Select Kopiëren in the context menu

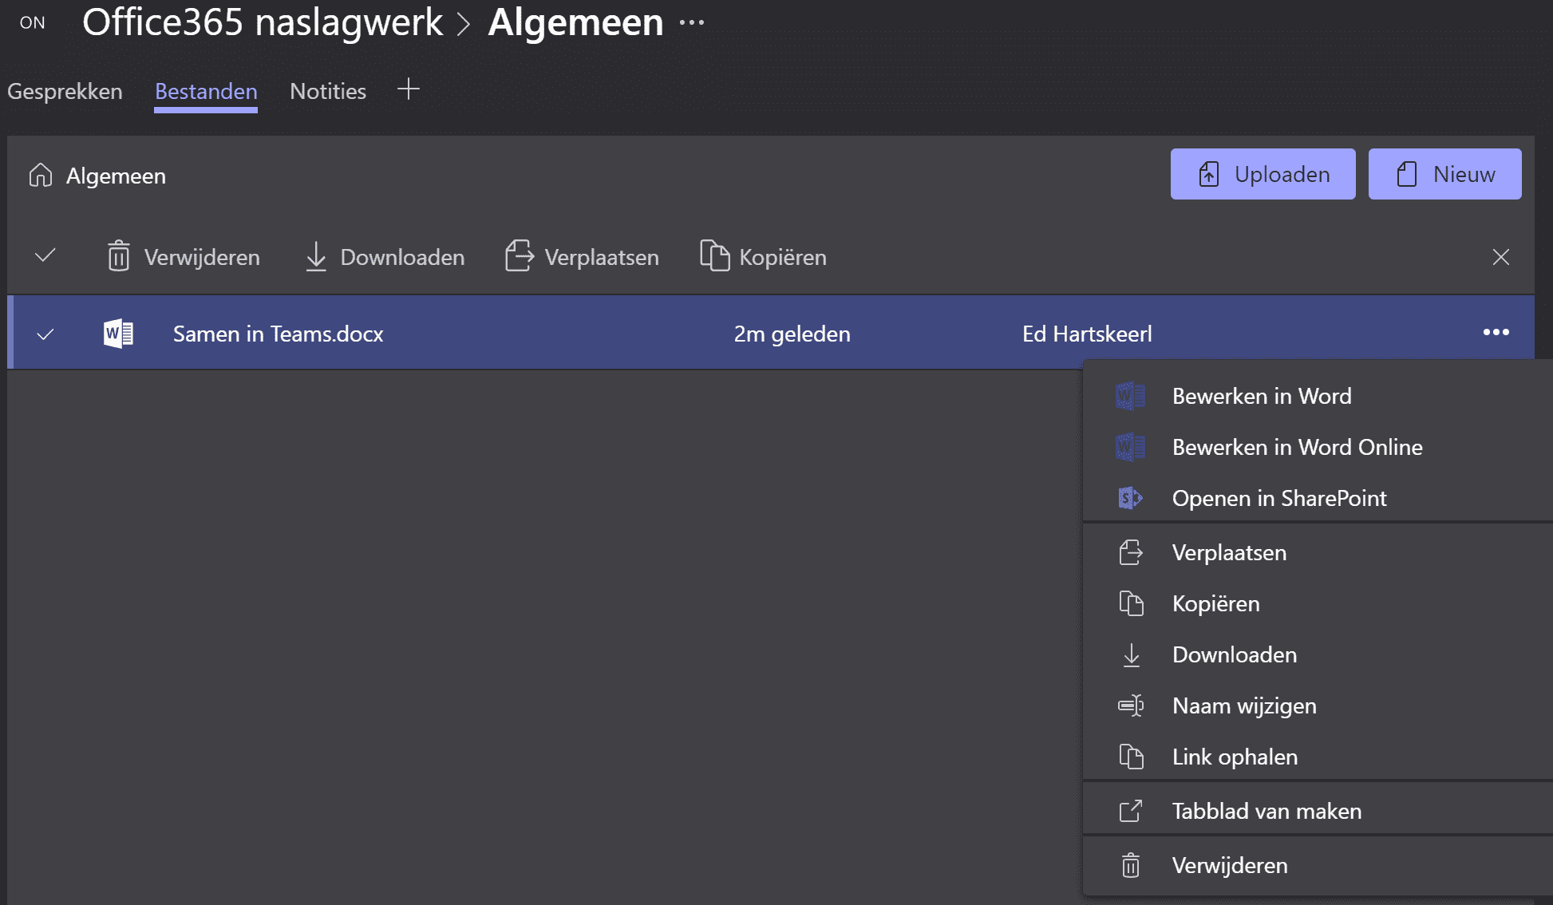pyautogui.click(x=1318, y=603)
